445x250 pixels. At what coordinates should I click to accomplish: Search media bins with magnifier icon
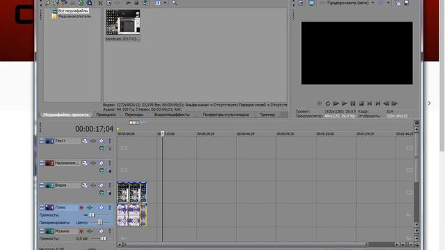pyautogui.click(x=175, y=3)
